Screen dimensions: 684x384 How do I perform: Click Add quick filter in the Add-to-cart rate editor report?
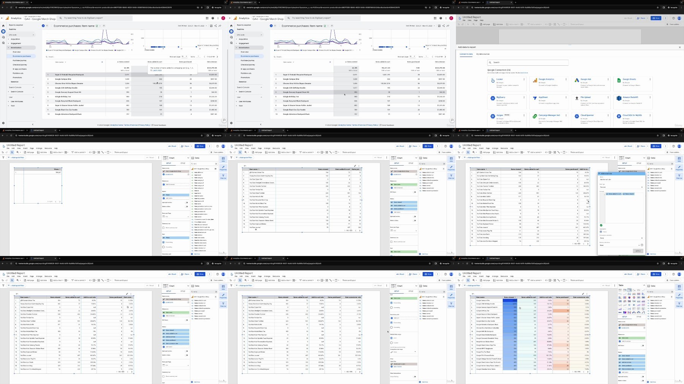tap(472, 158)
